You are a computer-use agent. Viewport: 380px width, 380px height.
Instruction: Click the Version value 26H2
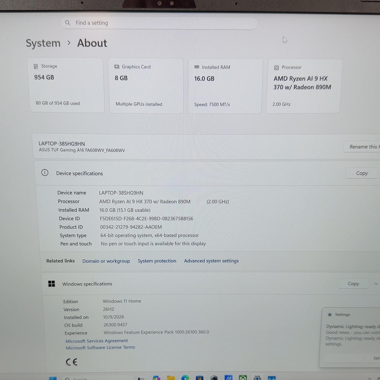click(x=108, y=309)
